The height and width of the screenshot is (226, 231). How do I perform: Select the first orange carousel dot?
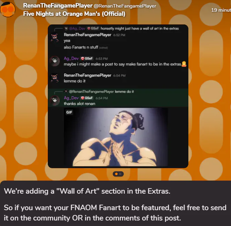point(116,174)
